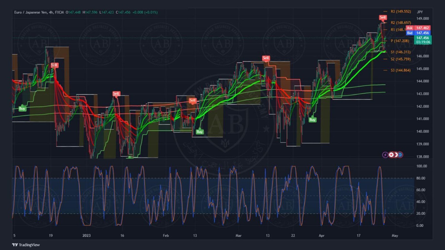The width and height of the screenshot is (445, 250).
Task: Click the TradingView logo
Action: pos(26,245)
